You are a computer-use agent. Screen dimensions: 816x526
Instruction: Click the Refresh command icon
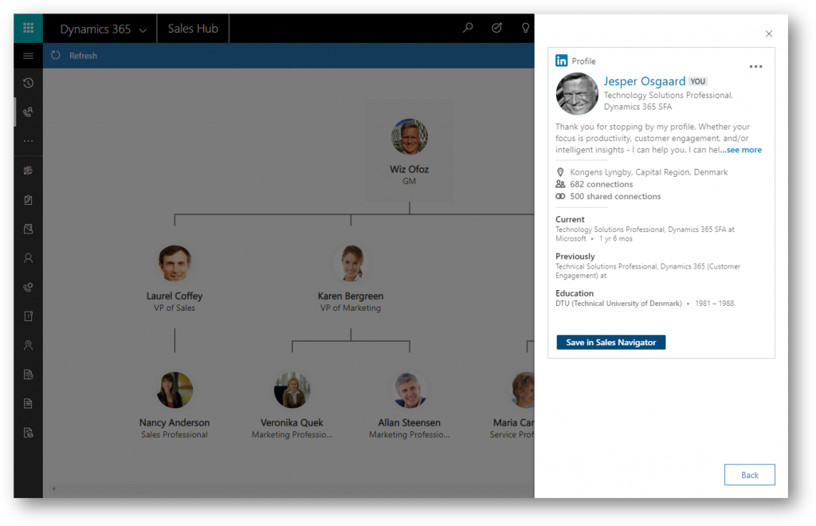pos(56,56)
